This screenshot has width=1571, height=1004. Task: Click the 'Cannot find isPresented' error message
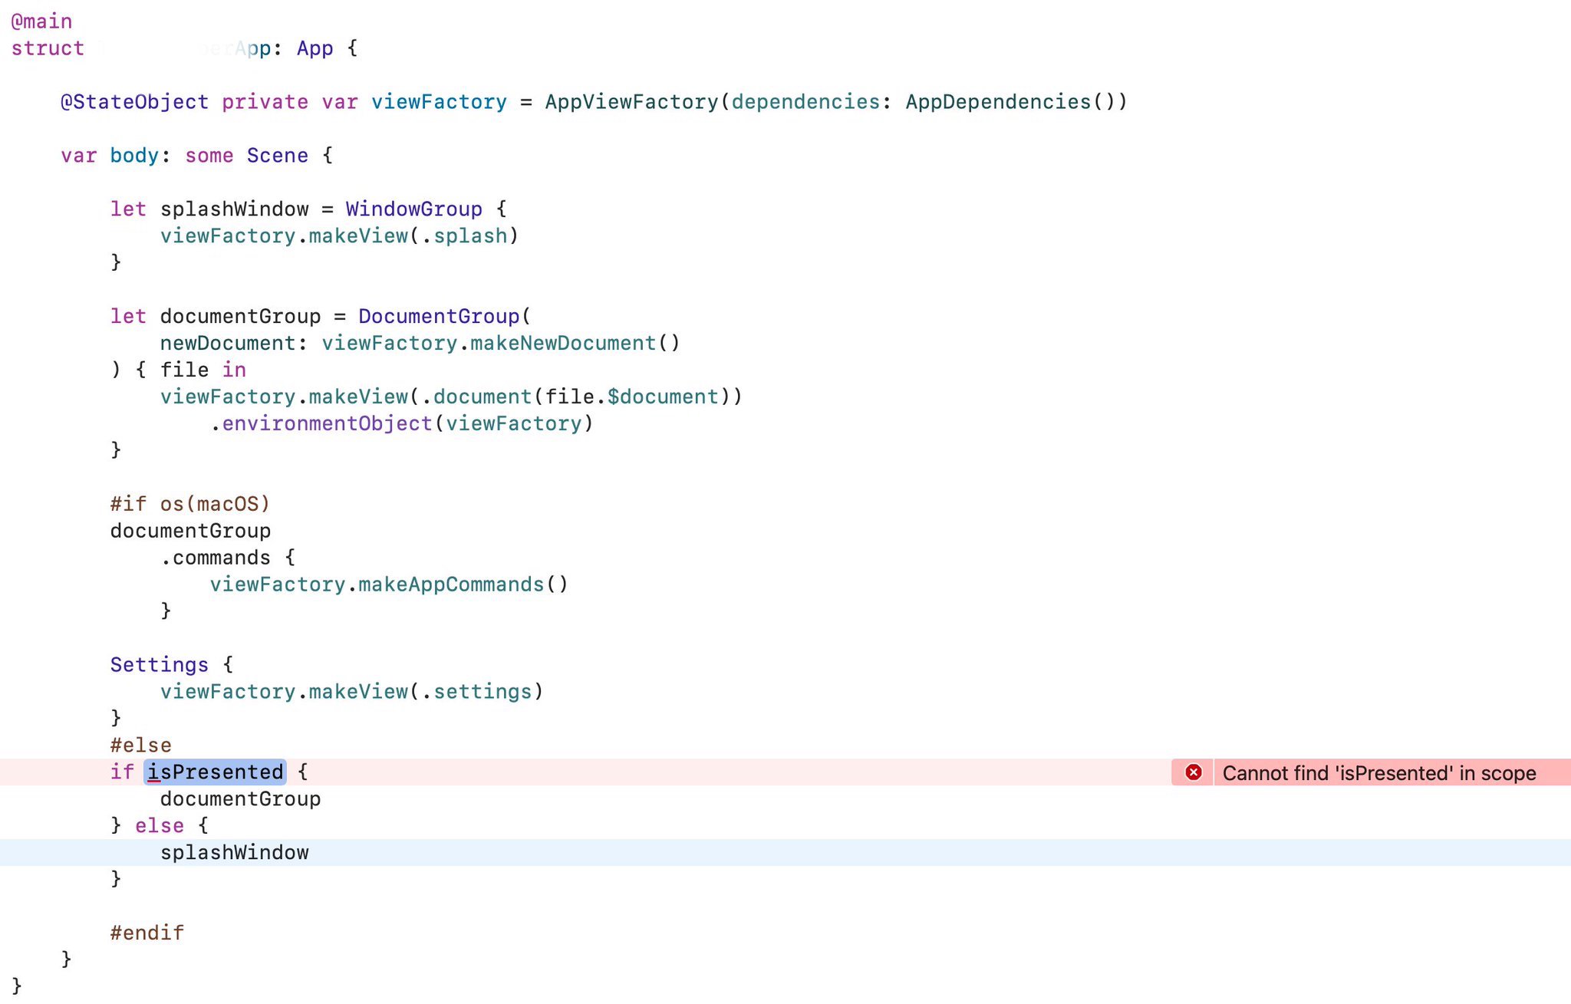pos(1378,773)
